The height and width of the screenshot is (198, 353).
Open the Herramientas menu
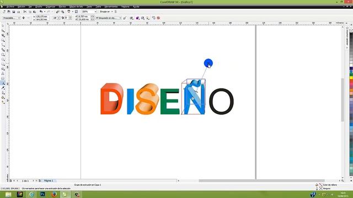click(111, 7)
